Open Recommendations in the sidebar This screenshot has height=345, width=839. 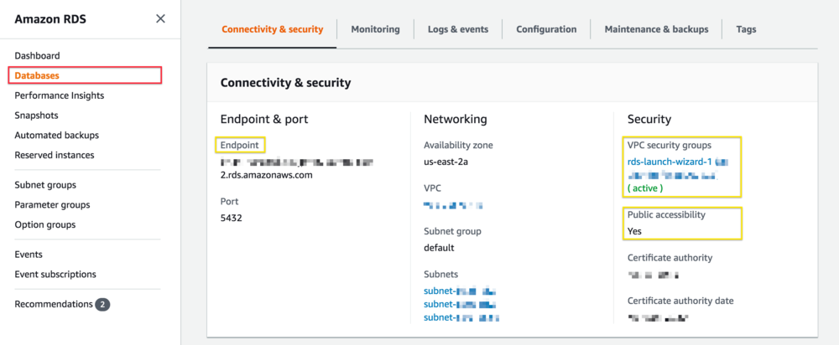pos(54,304)
